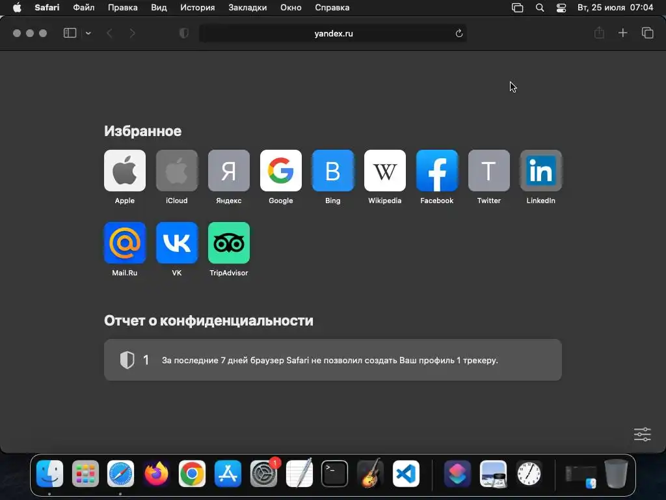Open the LinkedIn favorite tile
The height and width of the screenshot is (500, 666).
(540, 171)
